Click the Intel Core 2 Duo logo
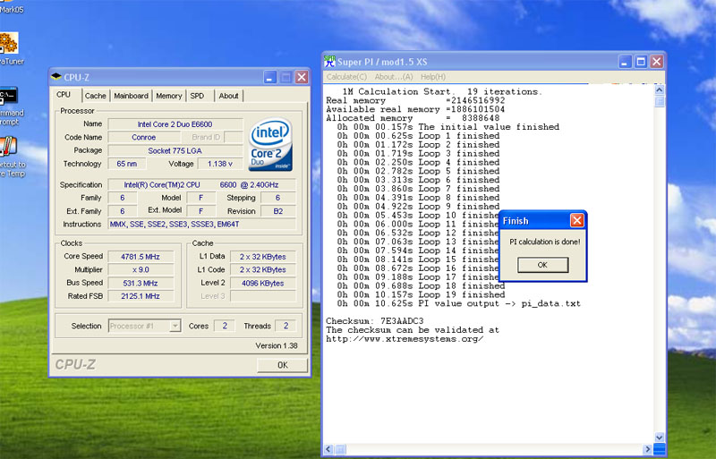Screen dimensions: 716x459 [x=272, y=143]
